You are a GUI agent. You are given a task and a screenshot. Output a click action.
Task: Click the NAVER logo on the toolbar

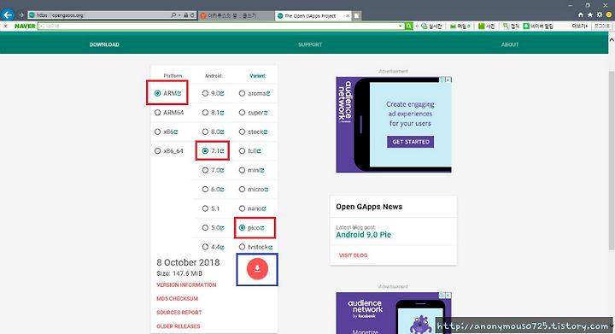[x=25, y=26]
